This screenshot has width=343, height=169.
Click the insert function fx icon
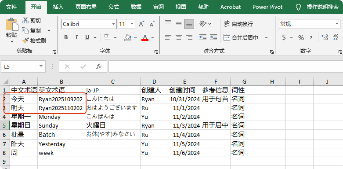[99, 66]
